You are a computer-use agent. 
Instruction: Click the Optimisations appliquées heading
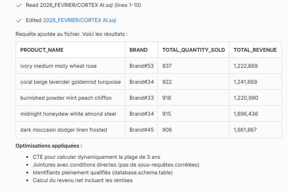point(48,146)
